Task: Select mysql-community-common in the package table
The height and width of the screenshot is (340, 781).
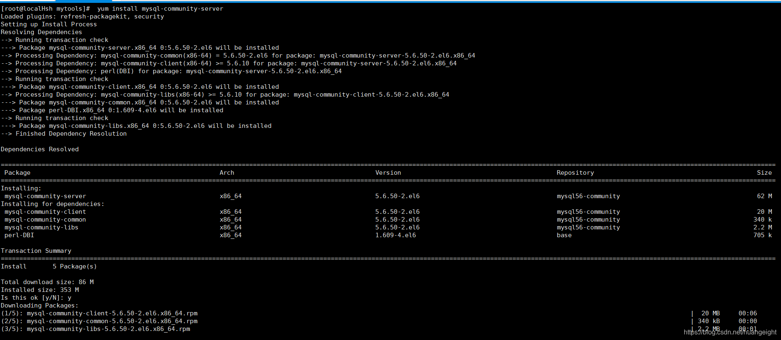Action: [45, 220]
